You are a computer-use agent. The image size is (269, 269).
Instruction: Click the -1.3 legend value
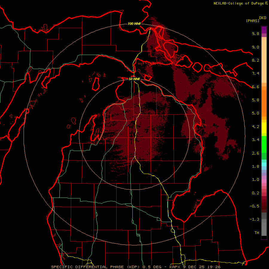click(254, 219)
